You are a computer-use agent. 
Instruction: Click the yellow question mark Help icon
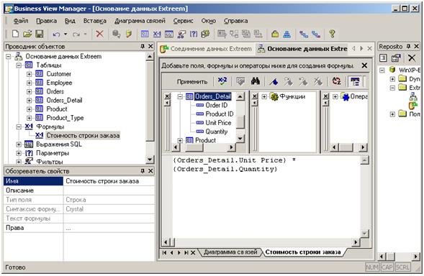[x=332, y=34]
